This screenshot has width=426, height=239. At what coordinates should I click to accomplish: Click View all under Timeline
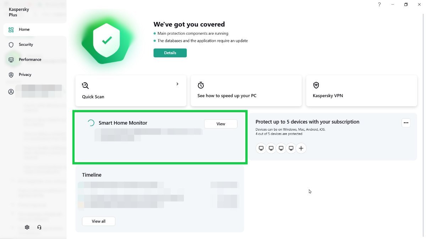click(x=99, y=221)
